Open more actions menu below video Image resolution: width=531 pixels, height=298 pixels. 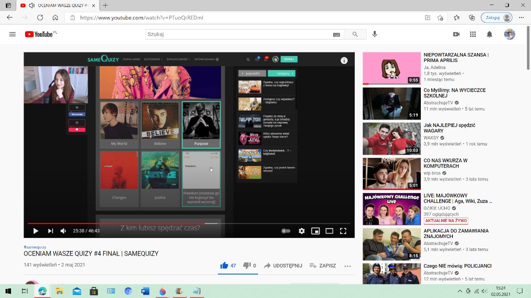(348, 266)
